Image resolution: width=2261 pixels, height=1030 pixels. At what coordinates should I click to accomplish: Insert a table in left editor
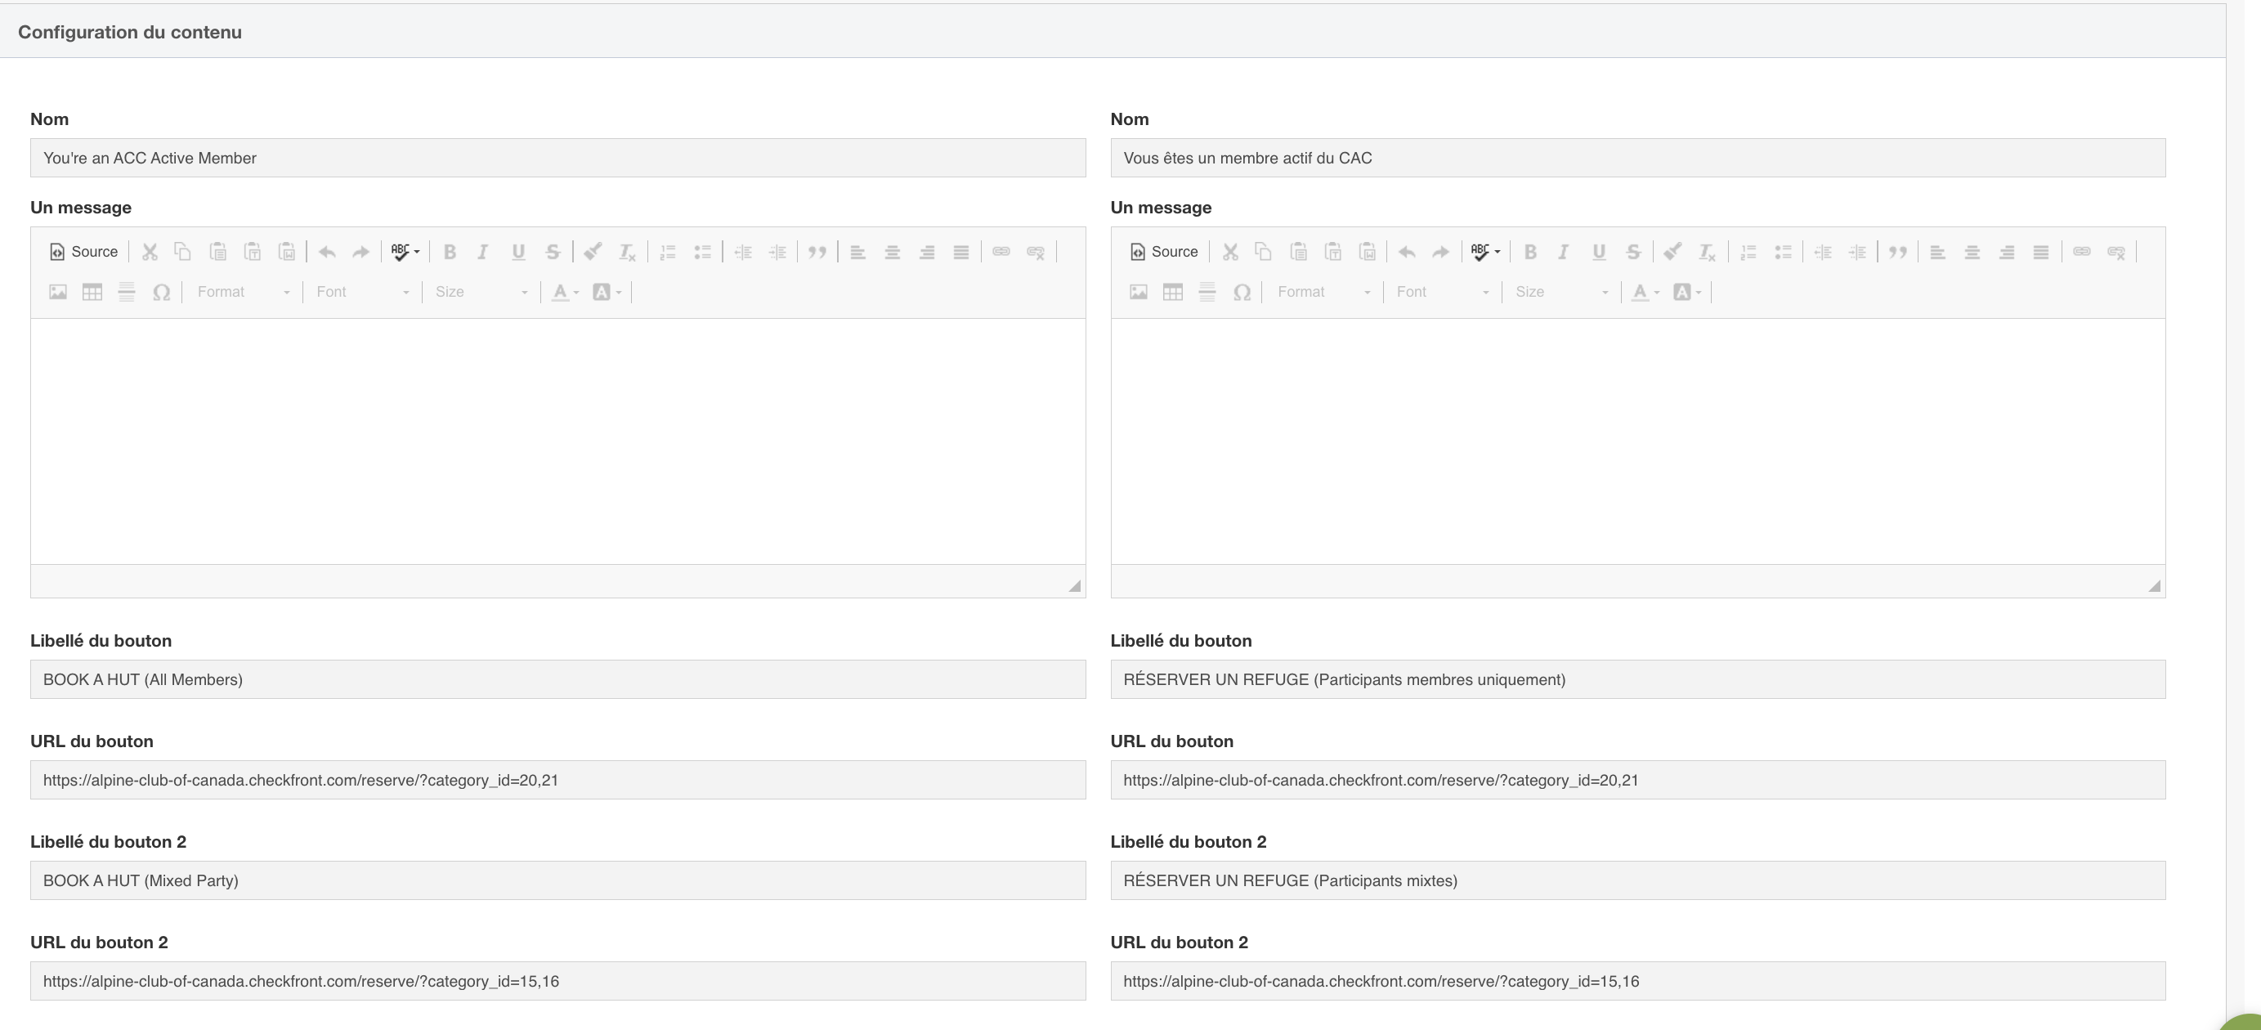pyautogui.click(x=92, y=293)
